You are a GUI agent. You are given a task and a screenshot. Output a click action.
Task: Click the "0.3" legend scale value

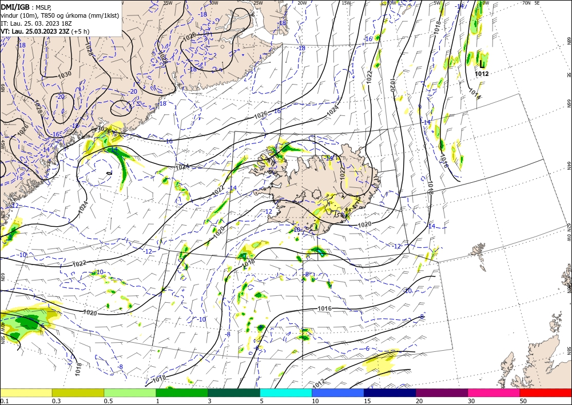pyautogui.click(x=56, y=401)
